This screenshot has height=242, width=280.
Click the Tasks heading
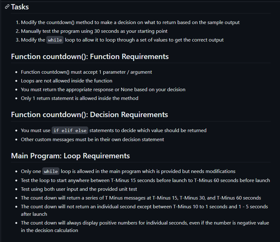click(20, 7)
